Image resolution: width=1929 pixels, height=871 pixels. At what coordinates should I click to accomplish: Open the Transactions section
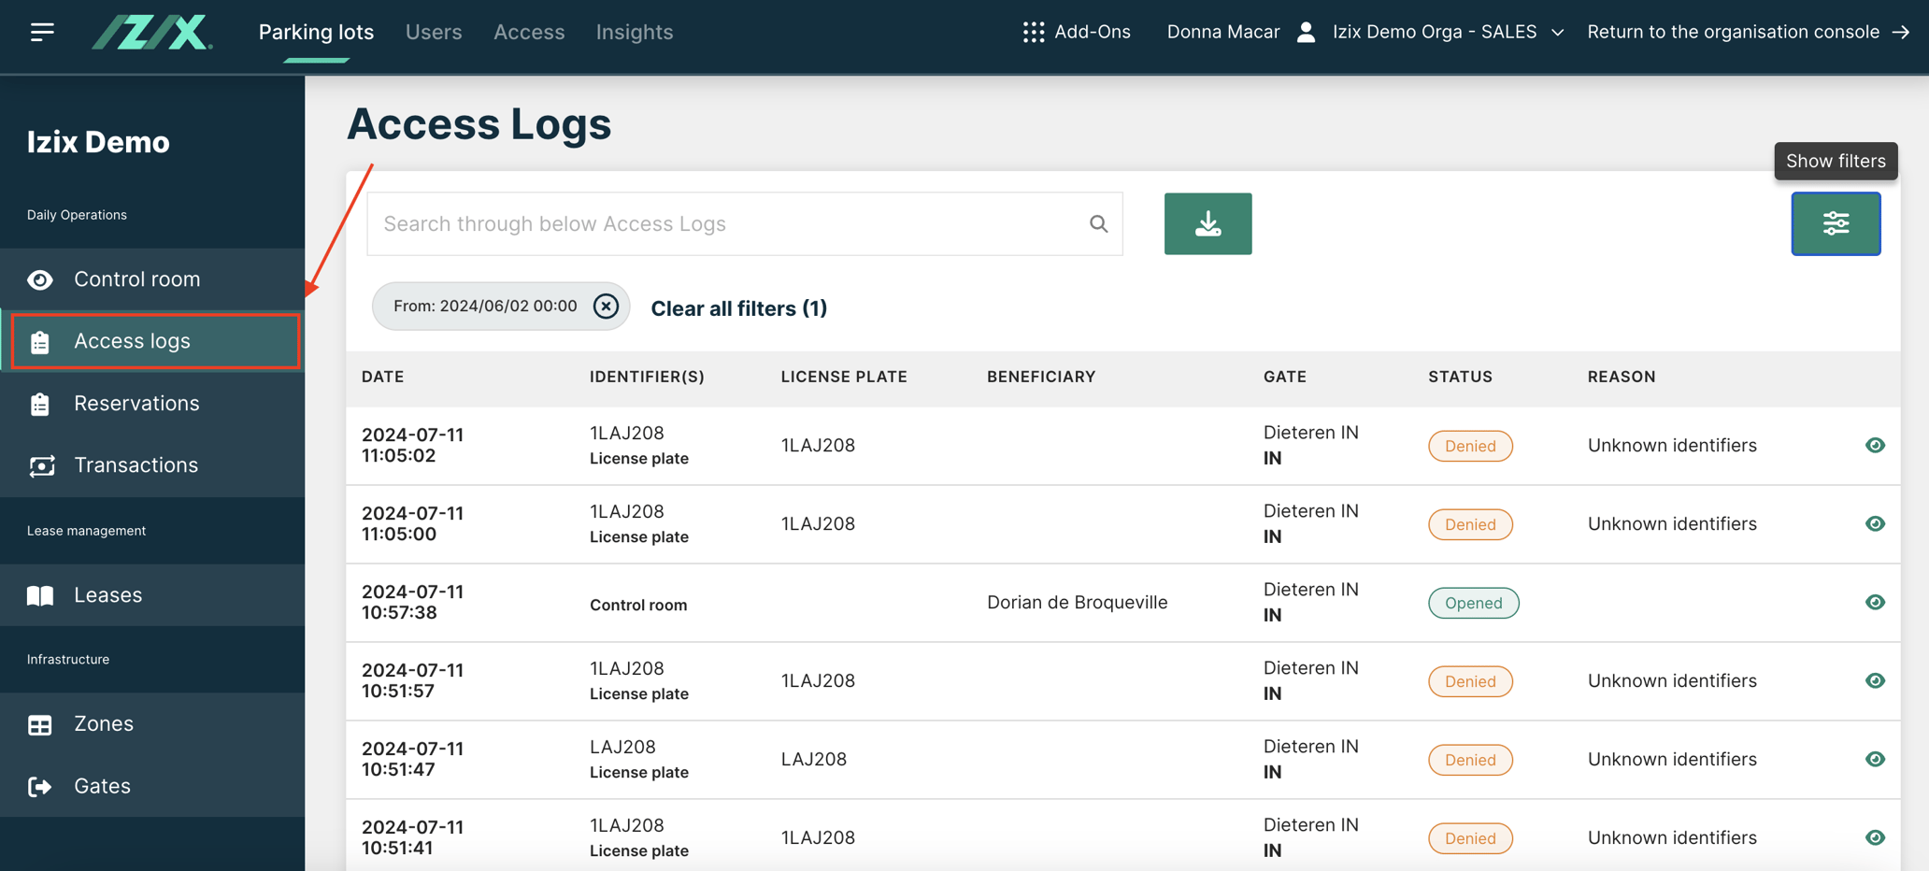click(136, 464)
